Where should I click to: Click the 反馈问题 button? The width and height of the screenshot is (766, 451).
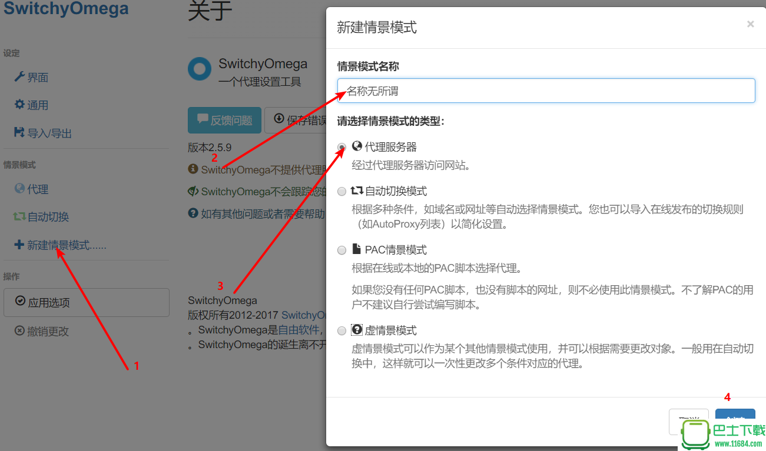click(224, 120)
